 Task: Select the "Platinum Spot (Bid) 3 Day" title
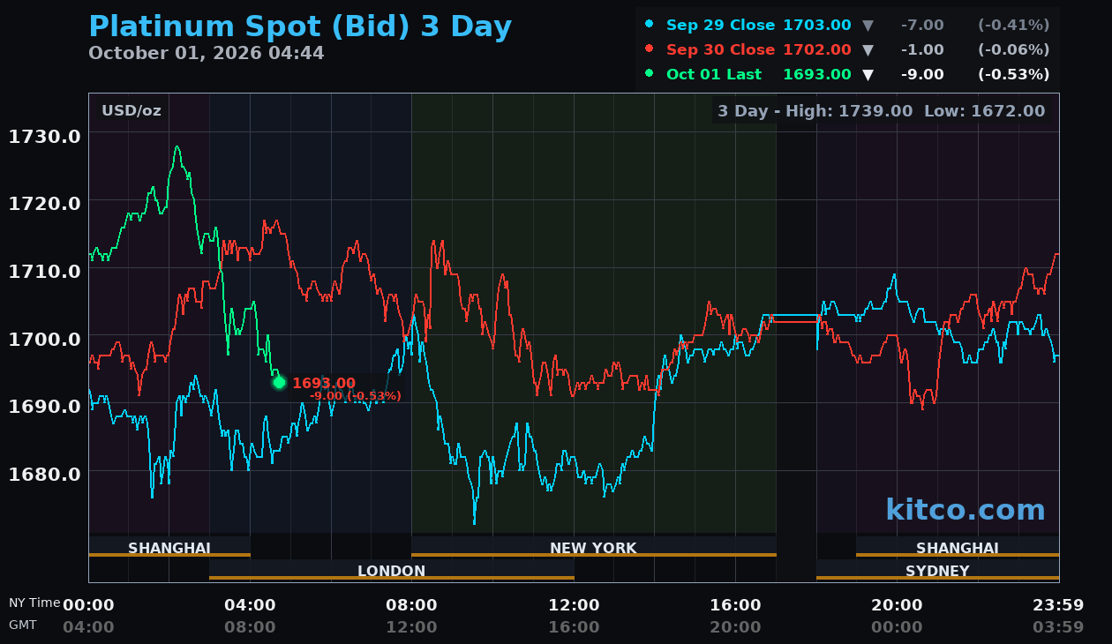pos(300,26)
